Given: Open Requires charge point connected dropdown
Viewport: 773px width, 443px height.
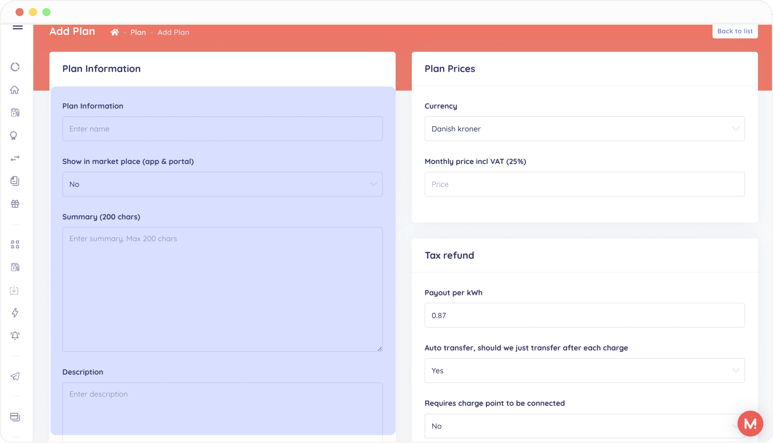Looking at the screenshot, I should pos(584,426).
